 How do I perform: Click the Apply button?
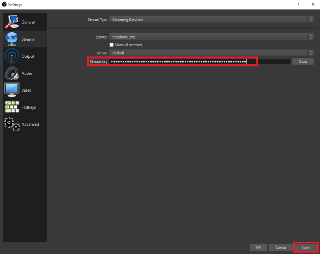[x=306, y=248]
